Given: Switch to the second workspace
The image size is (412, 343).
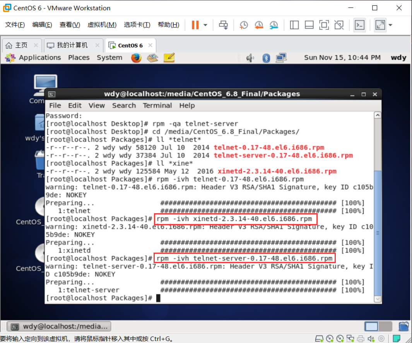Looking at the screenshot, I should point(385,326).
